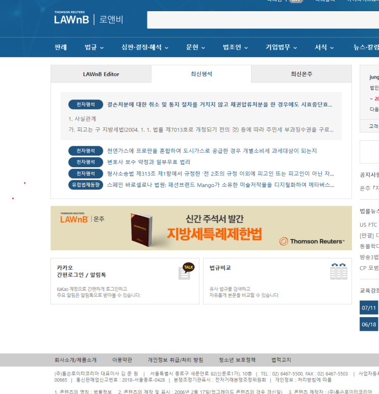Click the 1. 사실관계 summary text
Viewport: 379px width, 394px height.
pos(82,119)
